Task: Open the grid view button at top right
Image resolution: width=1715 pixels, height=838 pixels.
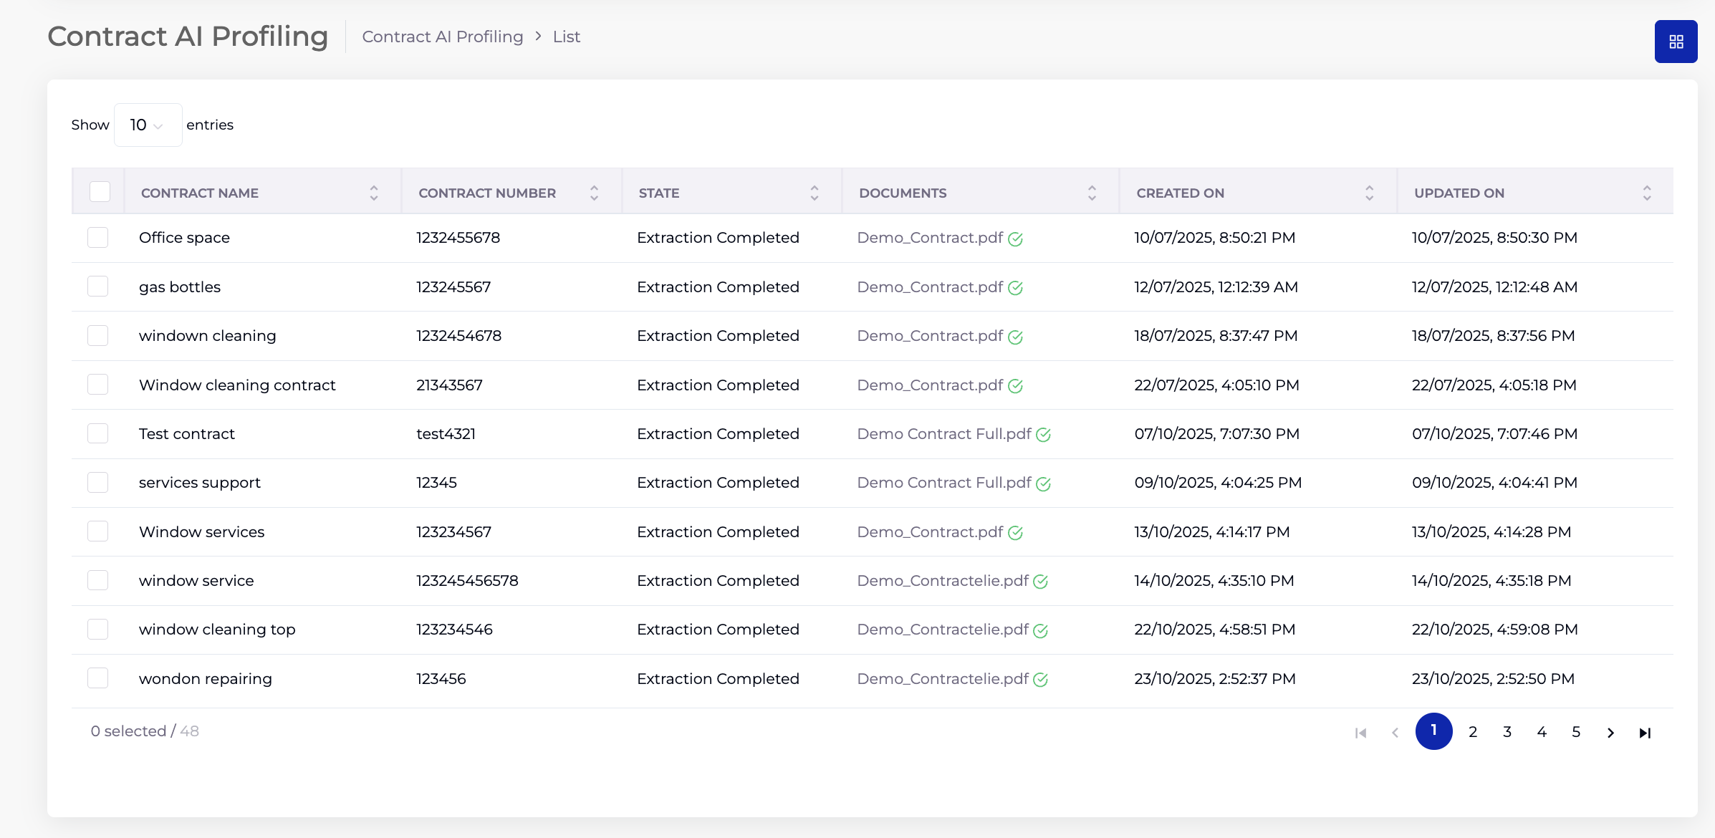Action: pos(1676,42)
